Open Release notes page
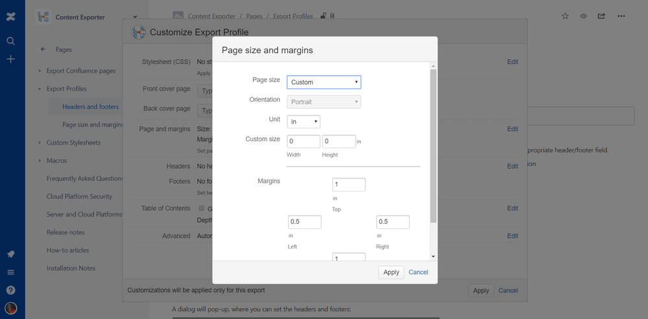This screenshot has width=648, height=319. tap(66, 232)
